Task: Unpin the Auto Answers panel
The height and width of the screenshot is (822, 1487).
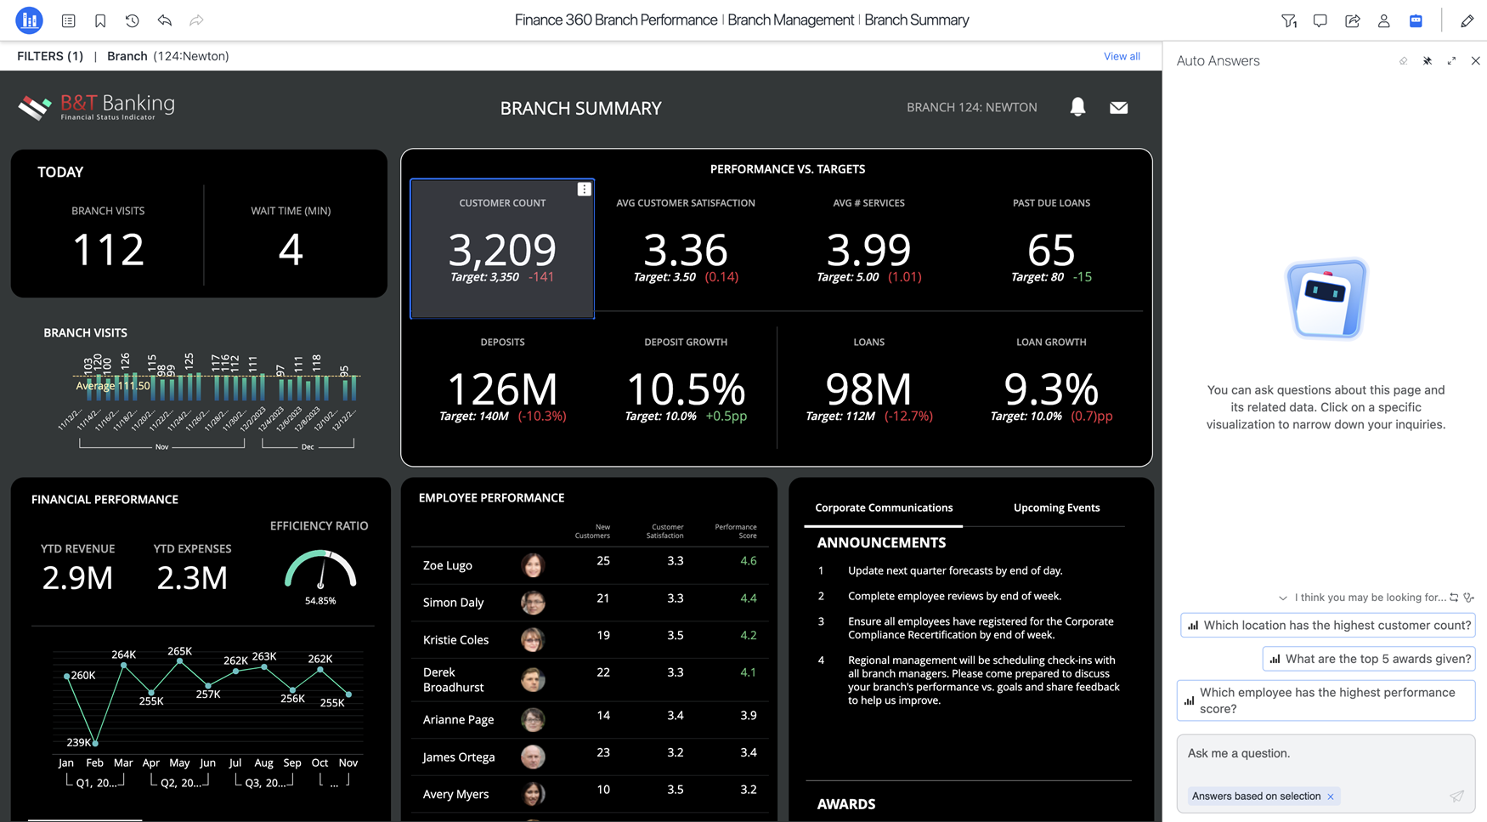Action: [x=1428, y=60]
